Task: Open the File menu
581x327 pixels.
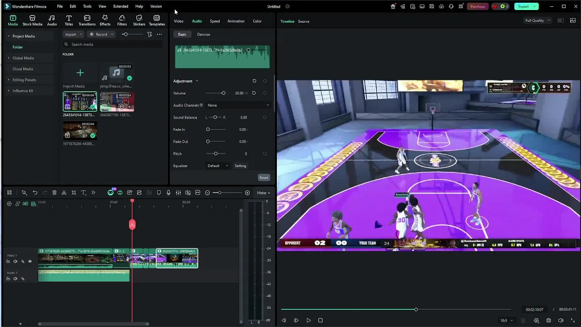Action: (60, 6)
